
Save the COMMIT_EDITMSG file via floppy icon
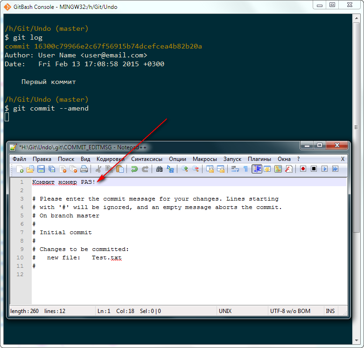41,169
